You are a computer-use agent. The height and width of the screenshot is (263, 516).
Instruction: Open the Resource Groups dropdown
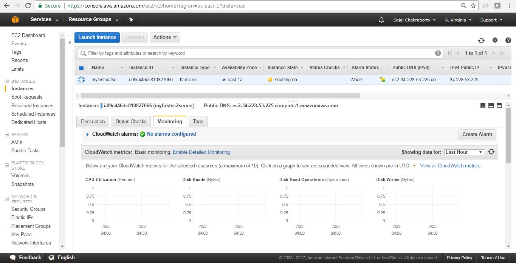pyautogui.click(x=93, y=20)
